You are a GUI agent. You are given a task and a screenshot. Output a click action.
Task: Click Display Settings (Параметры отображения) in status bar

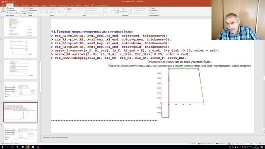coord(206,144)
